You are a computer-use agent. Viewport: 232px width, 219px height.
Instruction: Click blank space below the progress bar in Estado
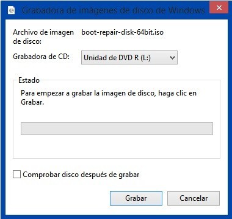117,146
